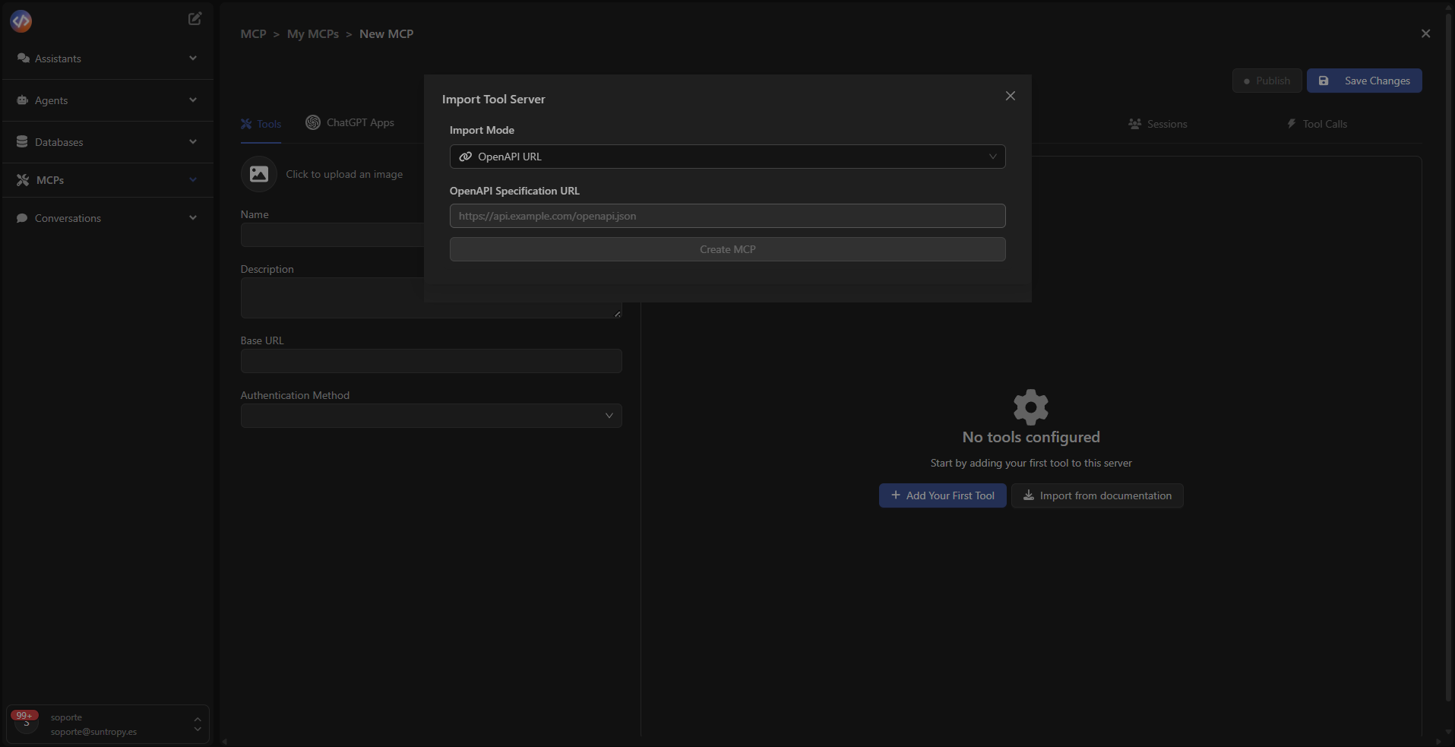Open the Conversations chat icon
The height and width of the screenshot is (747, 1455).
click(x=24, y=218)
